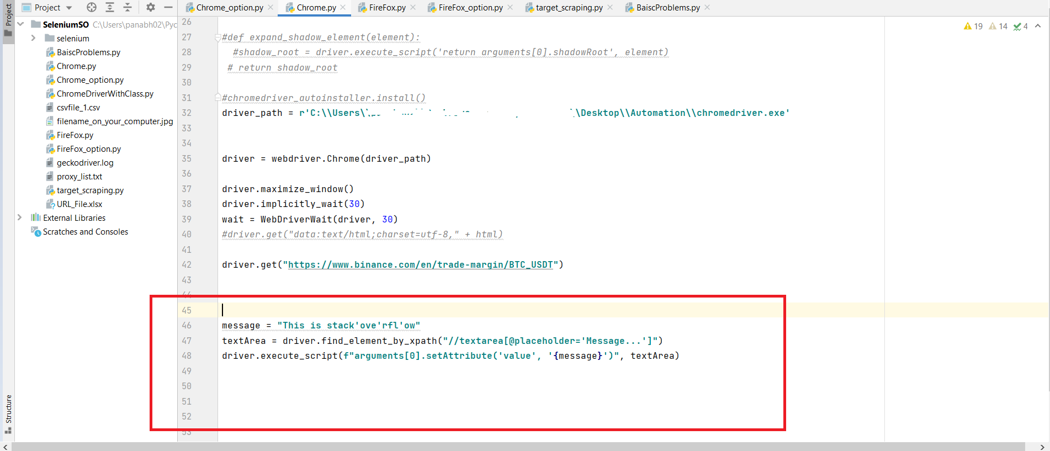Select BaiscProblems.py in project tree
The image size is (1050, 451).
[88, 52]
